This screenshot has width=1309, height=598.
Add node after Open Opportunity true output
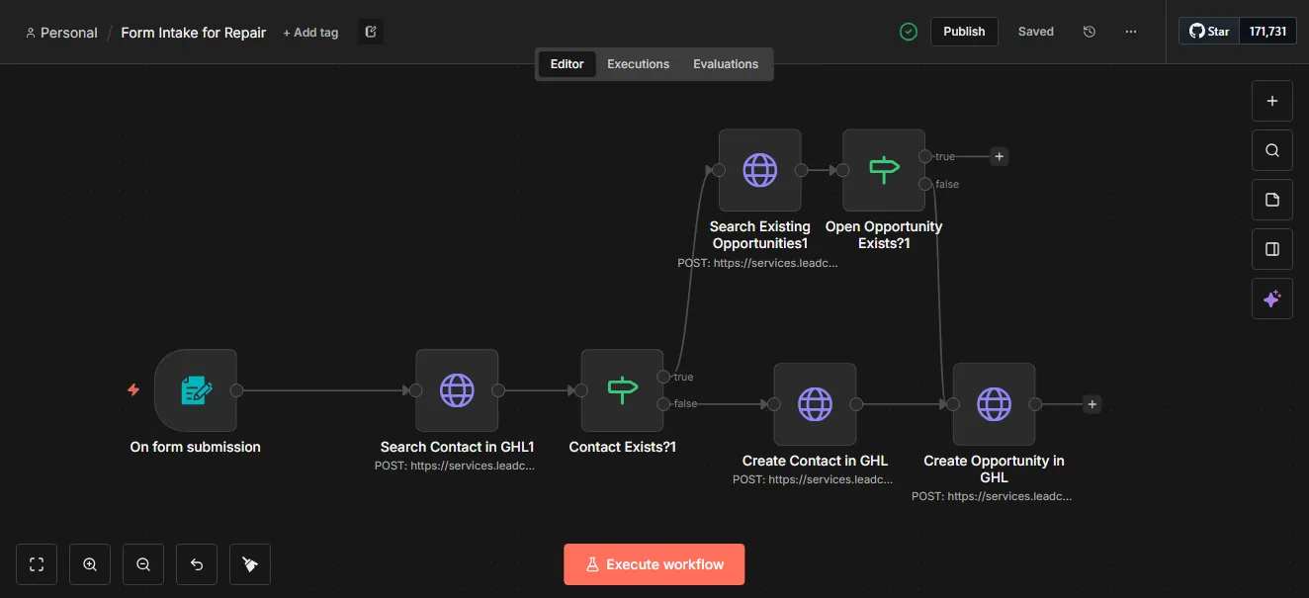pos(1000,156)
